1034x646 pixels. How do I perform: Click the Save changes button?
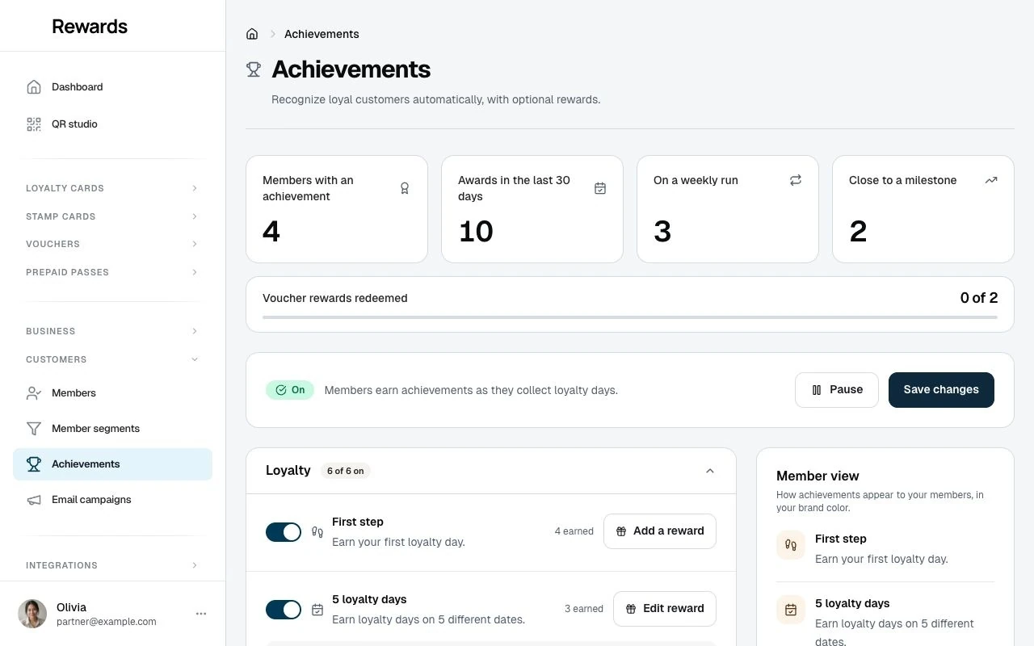941,390
